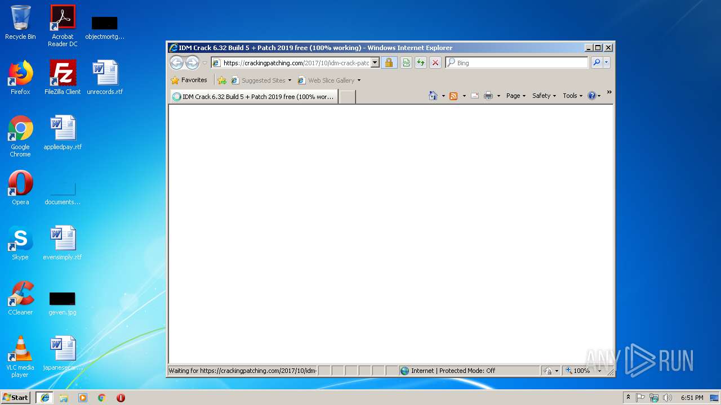The width and height of the screenshot is (721, 405).
Task: Click the Internet Explorer taskbar button
Action: (x=44, y=398)
